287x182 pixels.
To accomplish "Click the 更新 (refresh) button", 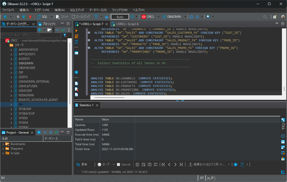I will (82, 165).
